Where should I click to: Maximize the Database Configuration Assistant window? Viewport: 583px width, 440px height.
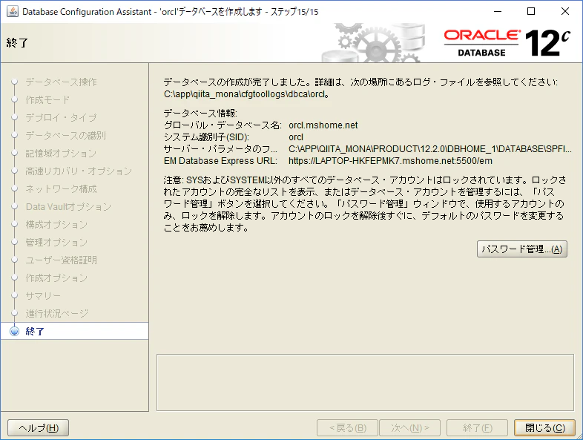tap(531, 12)
